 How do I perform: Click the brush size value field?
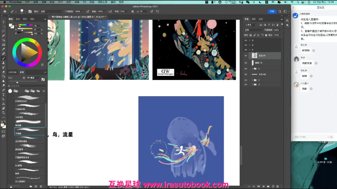coord(33,78)
